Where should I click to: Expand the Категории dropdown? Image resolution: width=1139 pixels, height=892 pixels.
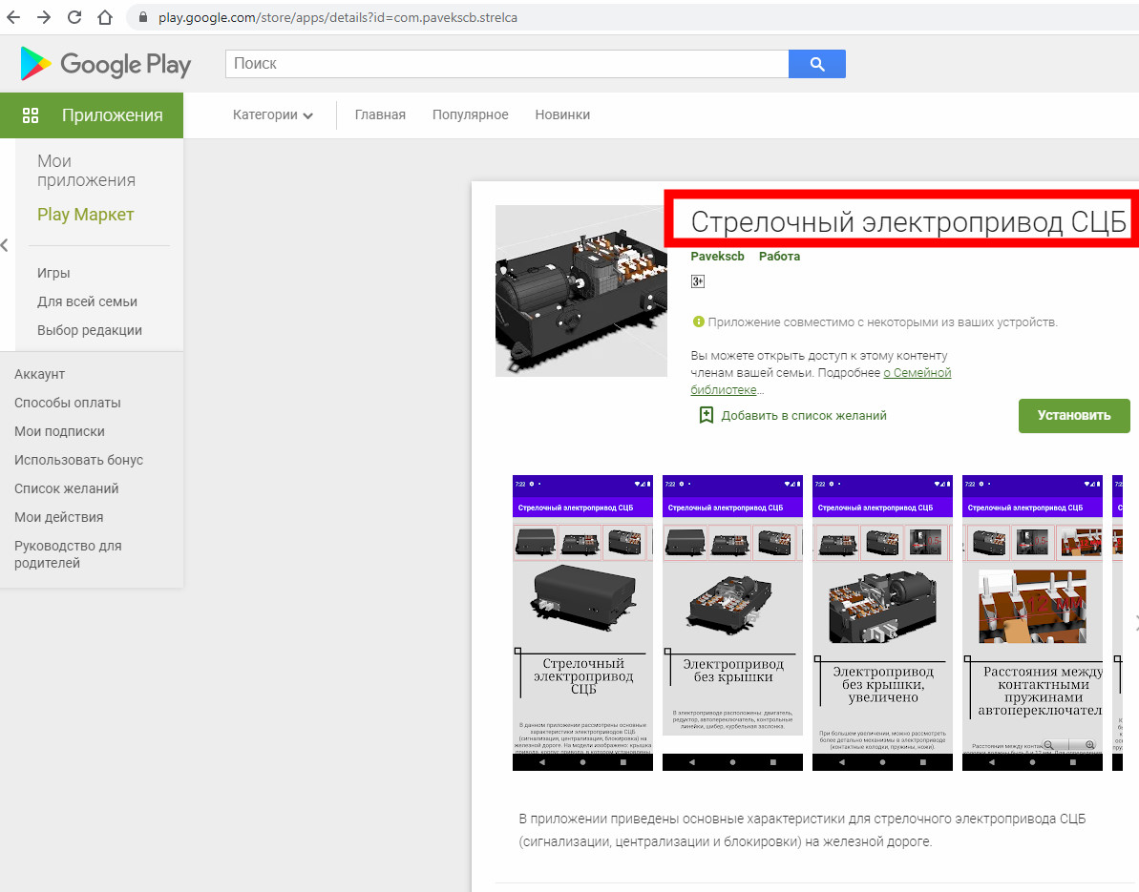coord(273,115)
